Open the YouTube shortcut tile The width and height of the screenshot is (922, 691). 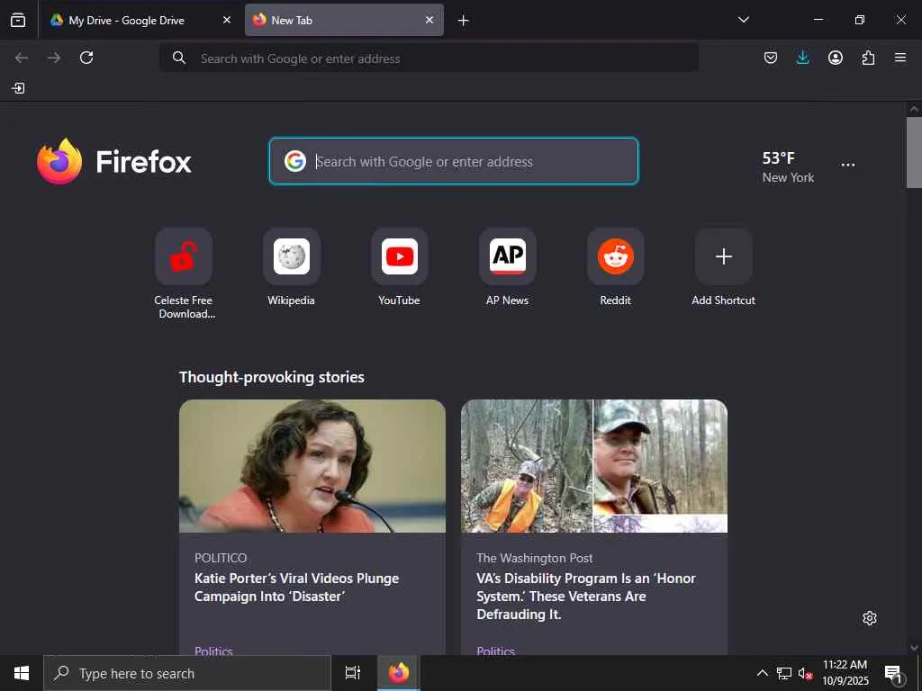click(x=400, y=268)
